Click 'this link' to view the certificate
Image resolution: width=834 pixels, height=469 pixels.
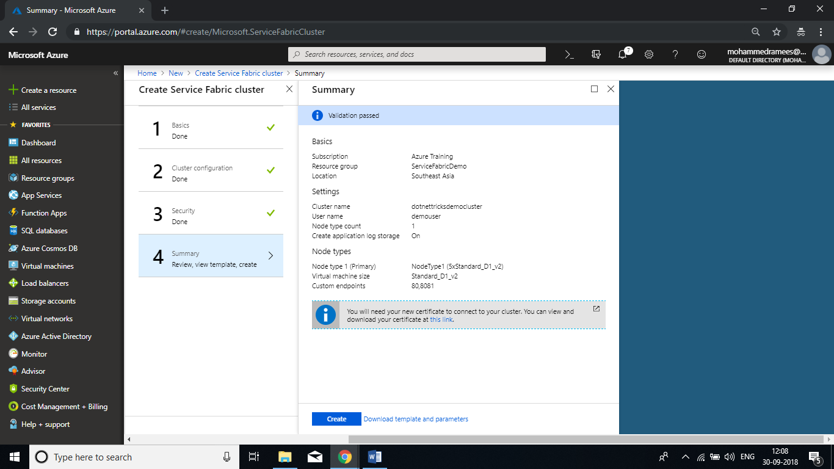point(441,319)
